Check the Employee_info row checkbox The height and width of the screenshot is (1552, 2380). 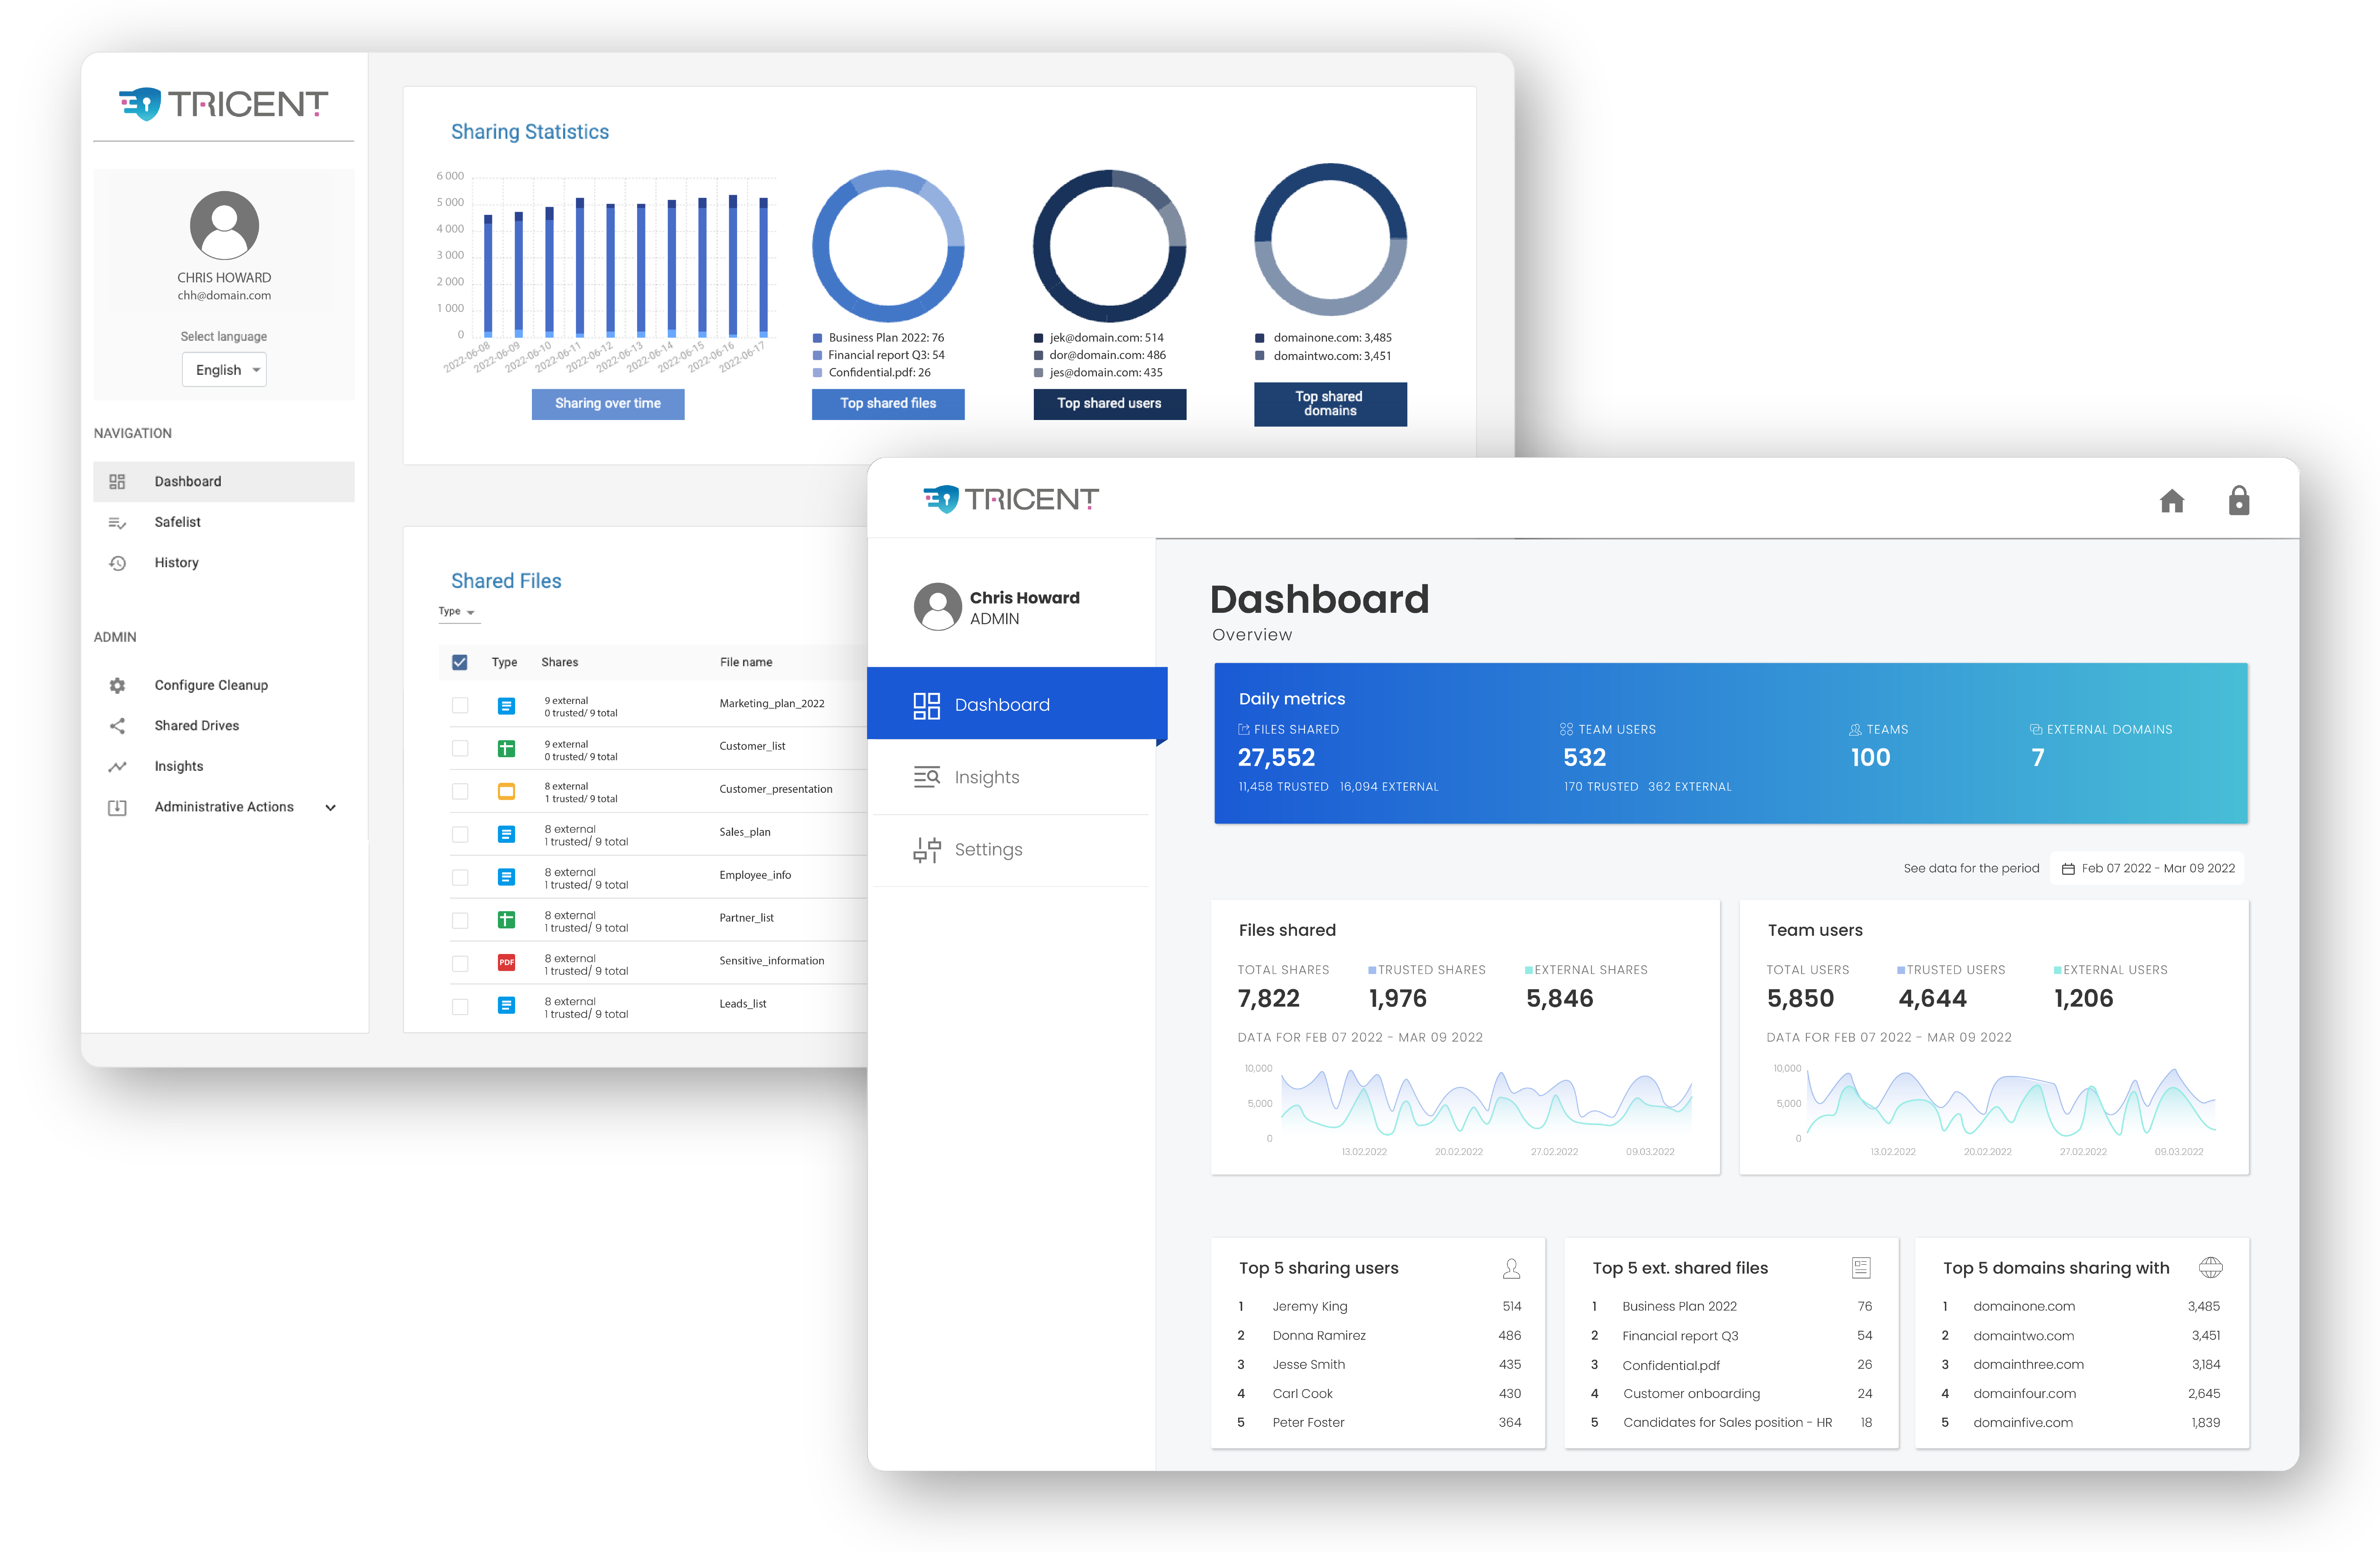460,877
